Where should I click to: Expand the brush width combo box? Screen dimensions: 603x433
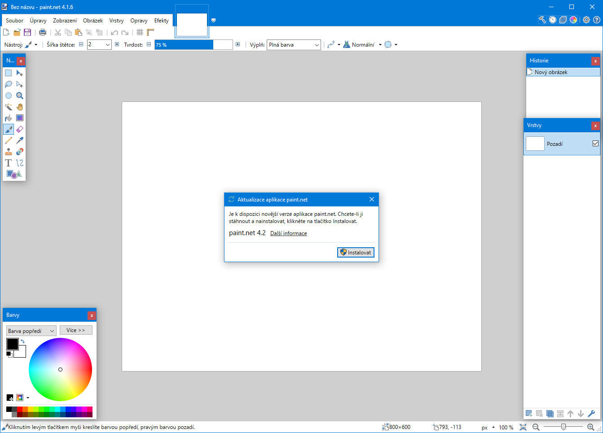(x=108, y=44)
